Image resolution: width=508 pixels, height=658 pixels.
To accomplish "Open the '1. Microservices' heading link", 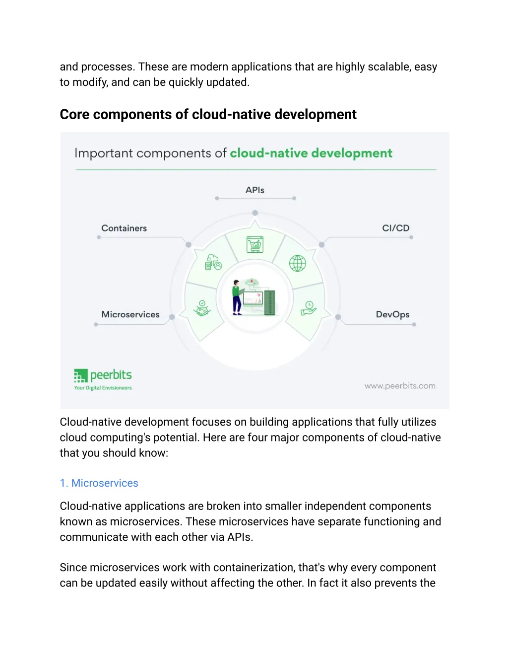I will 99,483.
